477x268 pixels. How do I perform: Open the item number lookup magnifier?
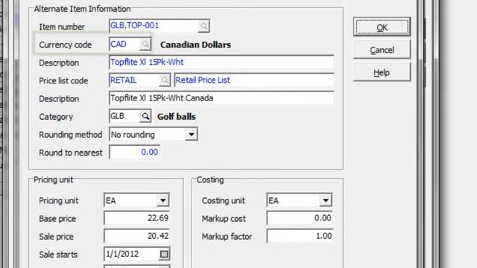tap(203, 26)
